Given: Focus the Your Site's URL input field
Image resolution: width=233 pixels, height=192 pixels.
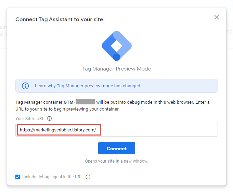Looking at the screenshot, I should [117, 130].
